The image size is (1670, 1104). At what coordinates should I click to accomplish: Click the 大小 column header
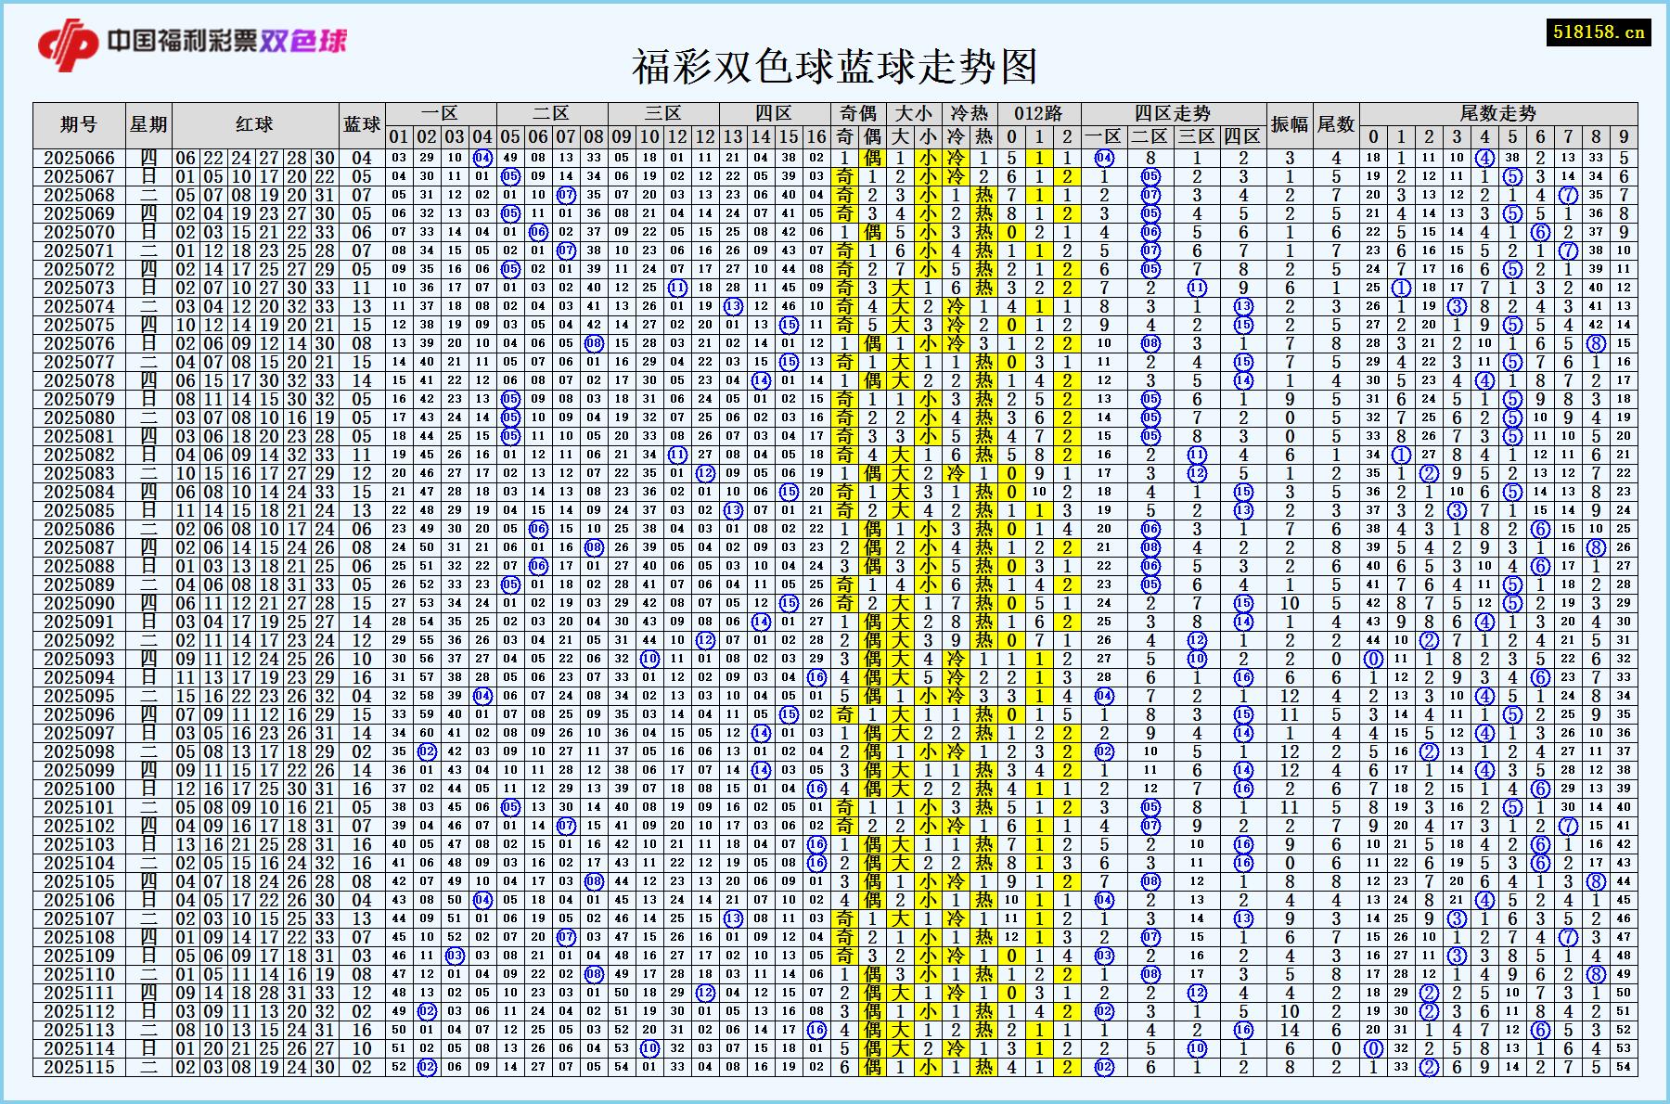(912, 114)
